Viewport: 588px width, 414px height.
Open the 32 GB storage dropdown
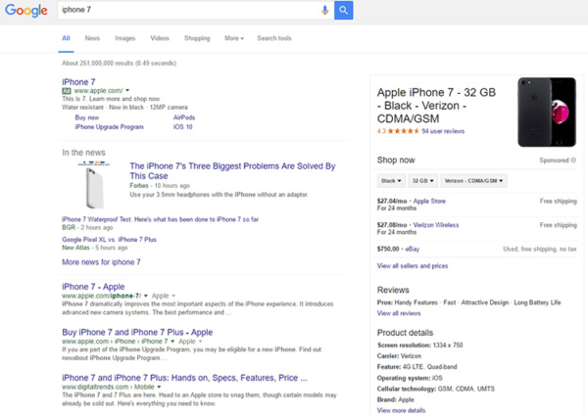point(422,181)
